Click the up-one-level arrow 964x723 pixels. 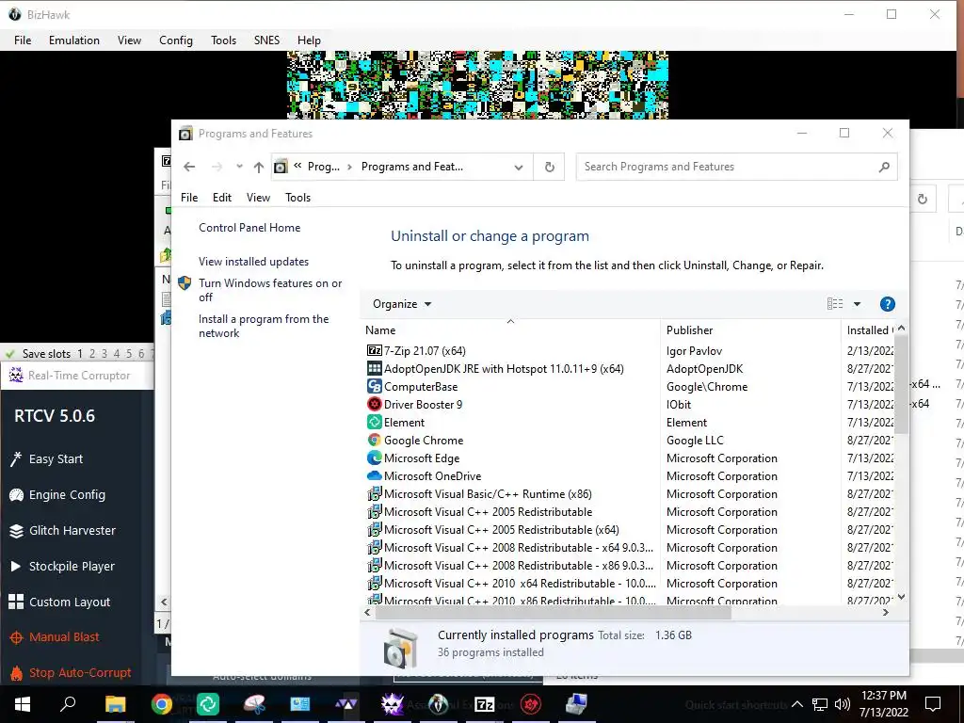tap(259, 167)
